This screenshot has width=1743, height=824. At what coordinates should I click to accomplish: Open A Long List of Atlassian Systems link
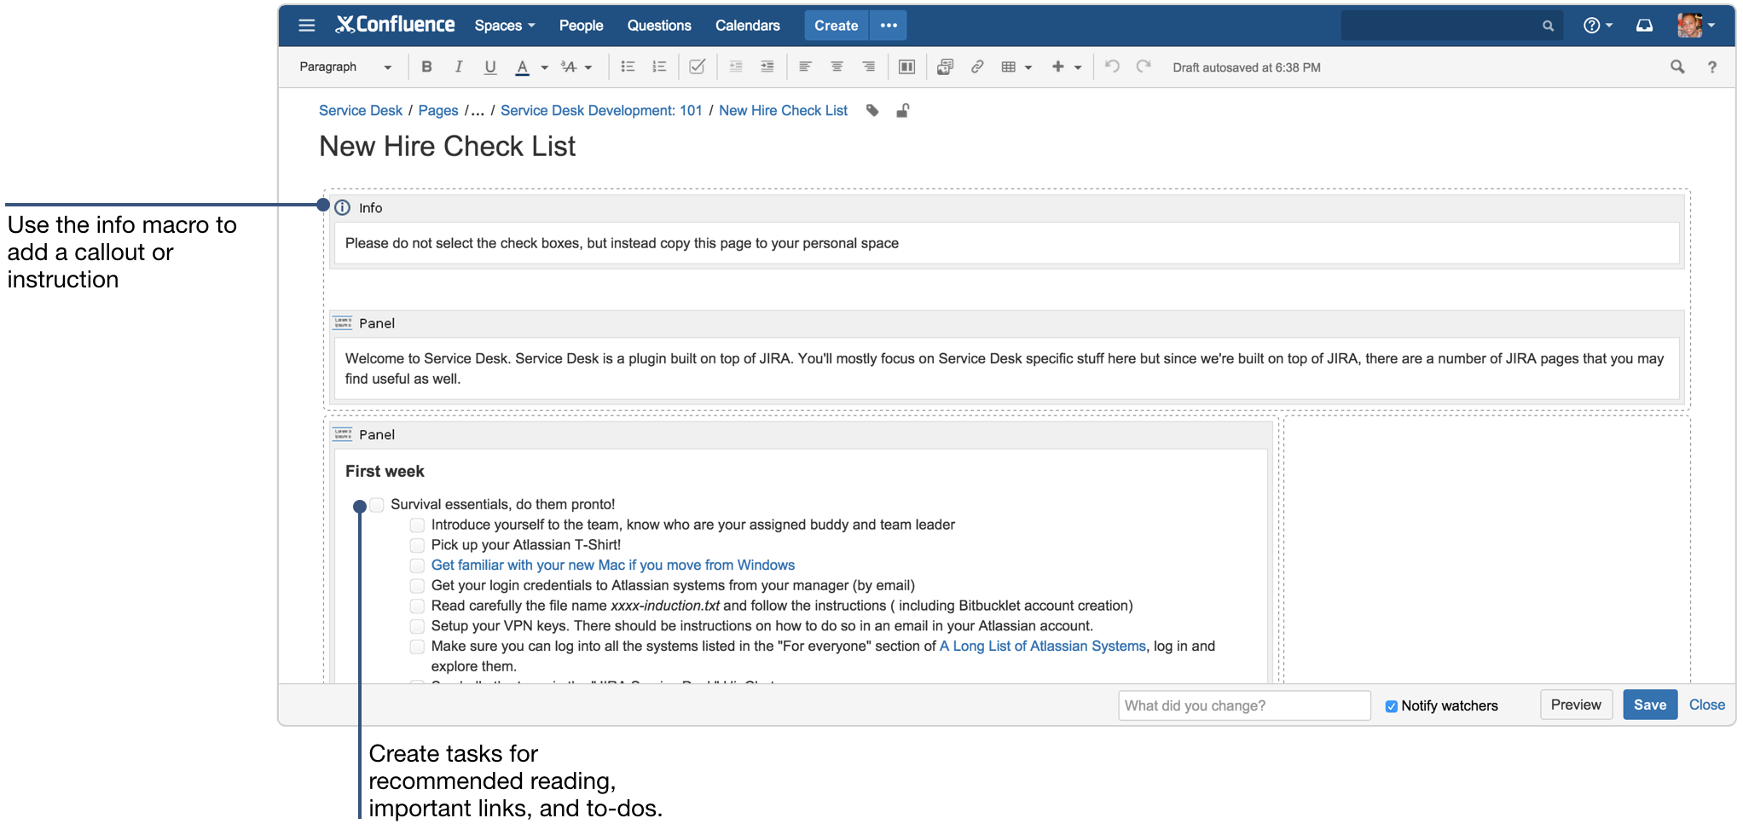click(1043, 646)
